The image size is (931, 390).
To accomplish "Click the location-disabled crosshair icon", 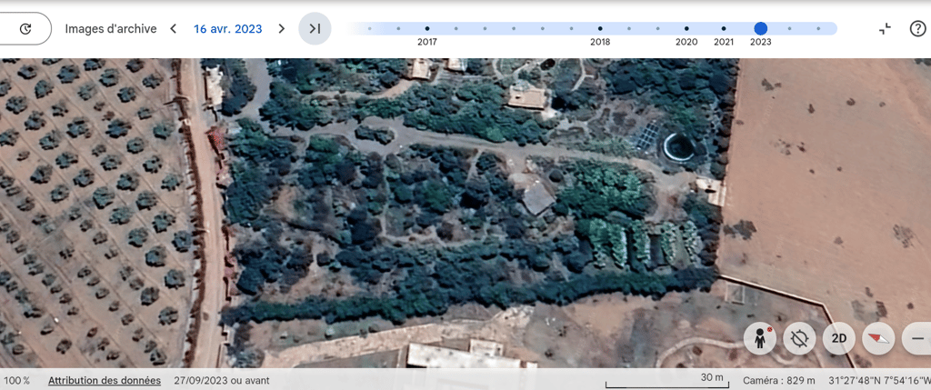I will point(799,339).
